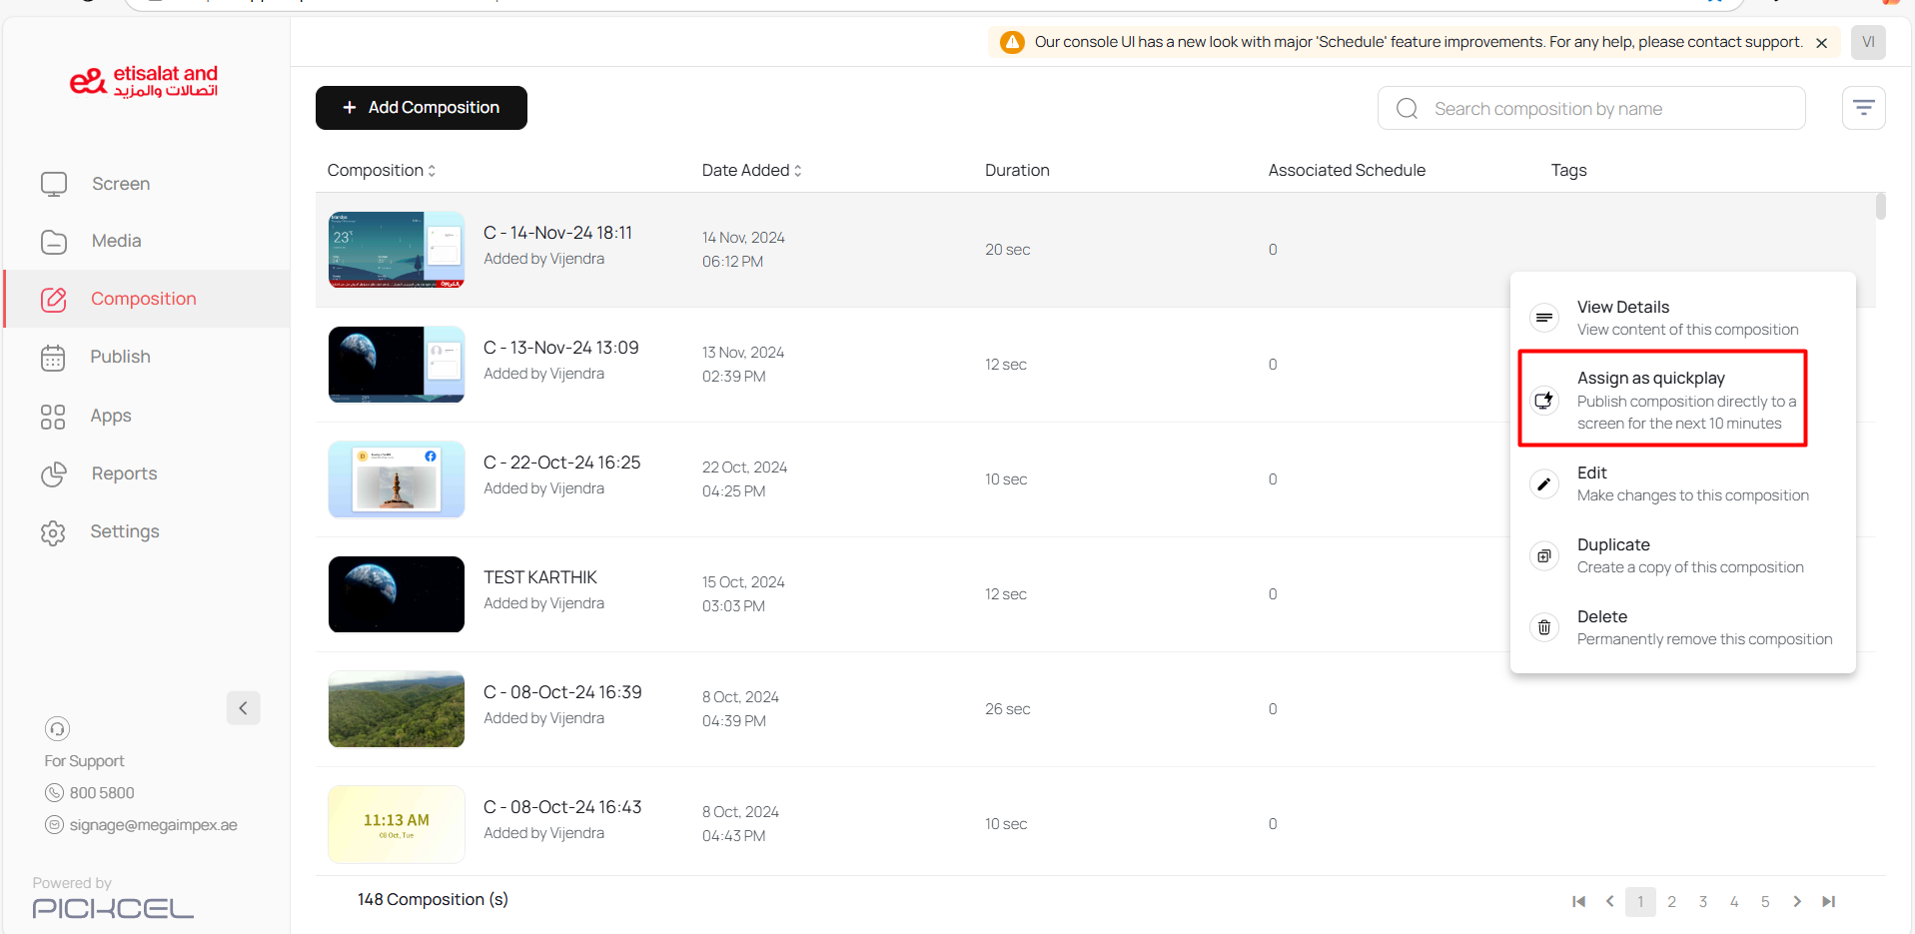Click the Add Composition button
Image resolution: width=1915 pixels, height=934 pixels.
[421, 108]
